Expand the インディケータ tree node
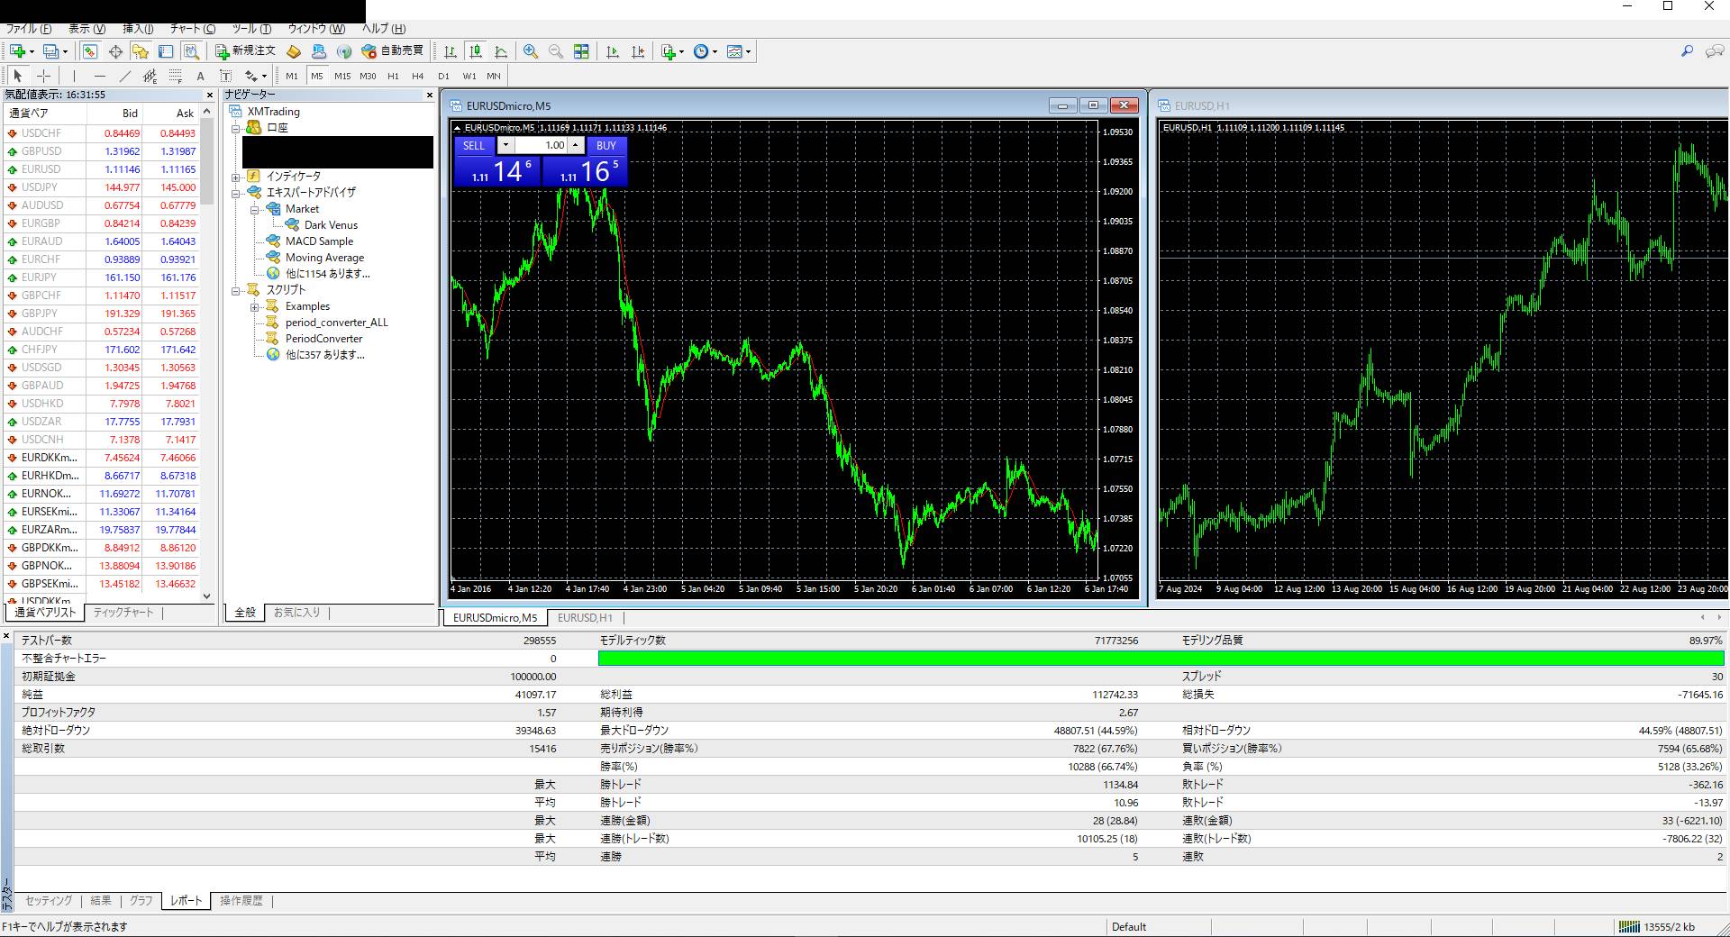1730x937 pixels. click(x=236, y=177)
